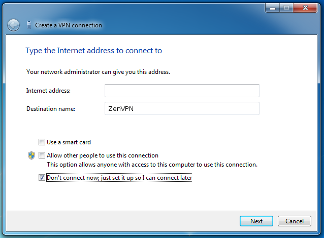Click the "This option allows anyone" description text
324x238 pixels.
(152, 165)
